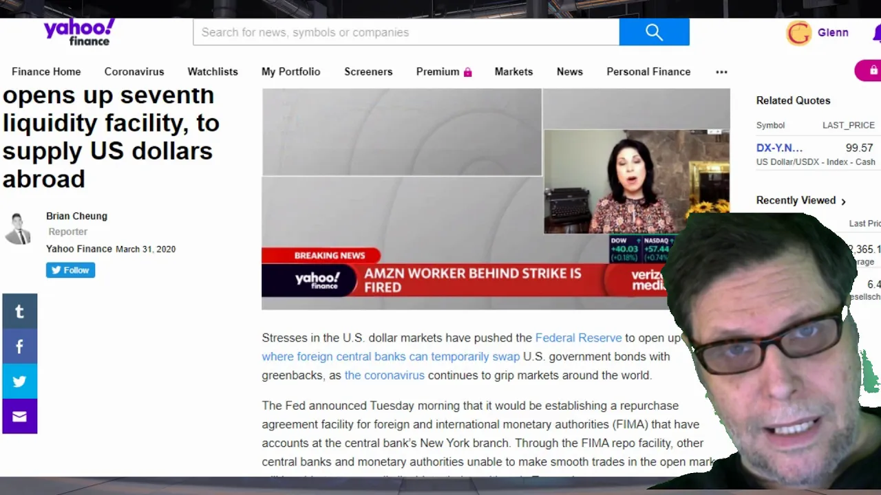Open the Watchlists tab
The height and width of the screenshot is (495, 881).
tap(213, 71)
